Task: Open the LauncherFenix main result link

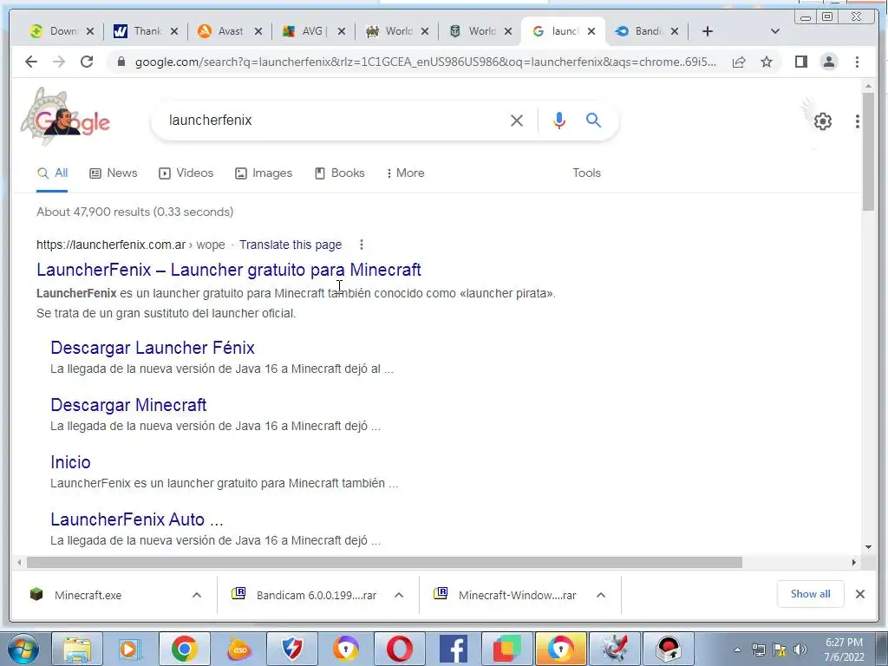Action: coord(229,270)
